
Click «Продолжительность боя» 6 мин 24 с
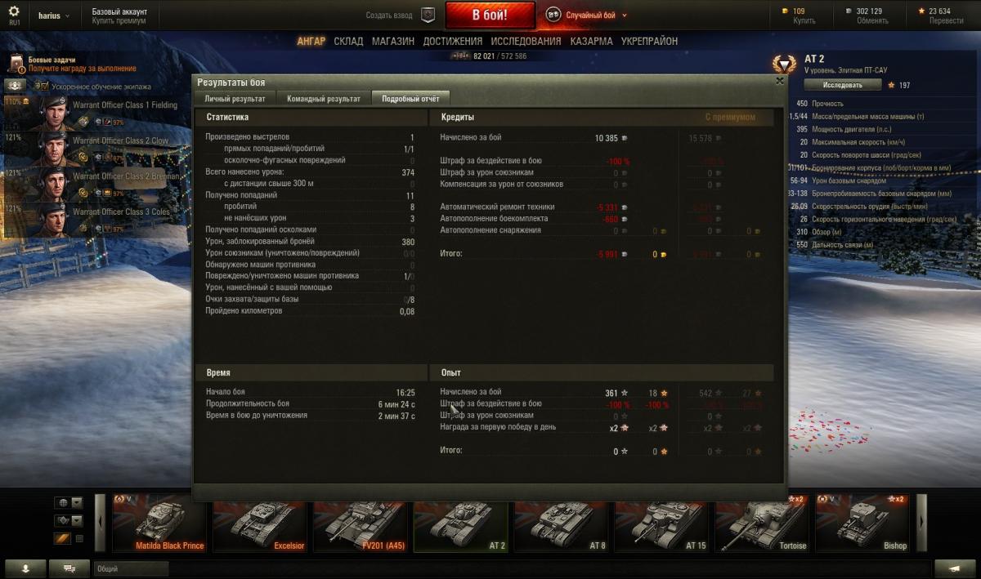coord(311,404)
